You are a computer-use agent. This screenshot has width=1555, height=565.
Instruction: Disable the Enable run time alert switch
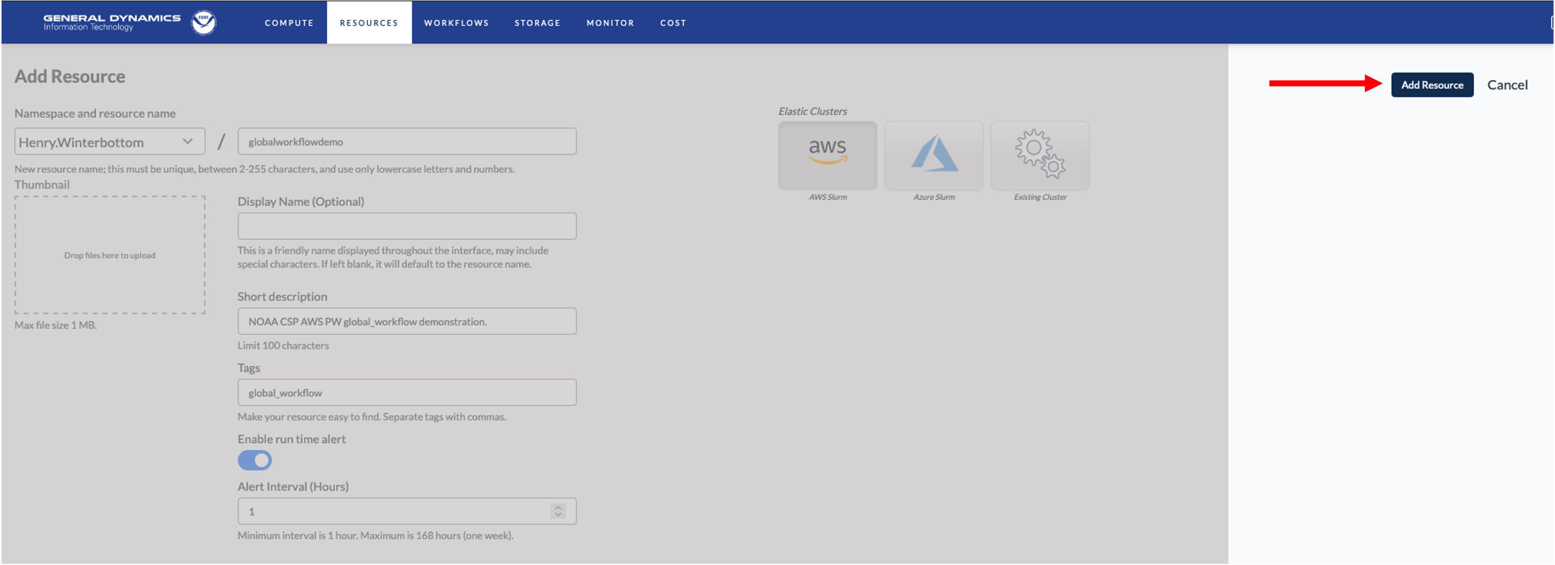tap(254, 461)
